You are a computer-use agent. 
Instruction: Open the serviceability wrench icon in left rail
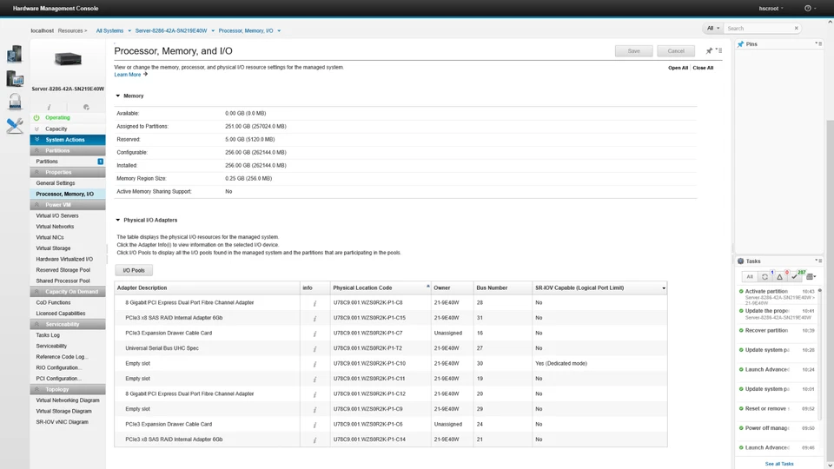(15, 125)
